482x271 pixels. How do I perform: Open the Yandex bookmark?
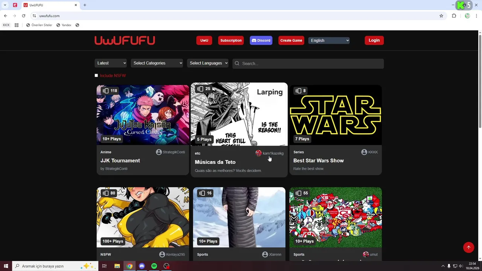(x=64, y=25)
